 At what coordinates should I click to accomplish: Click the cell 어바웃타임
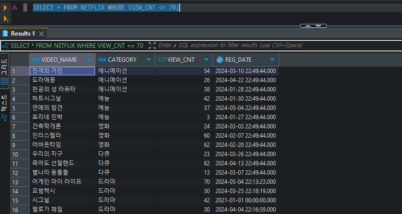(x=63, y=145)
